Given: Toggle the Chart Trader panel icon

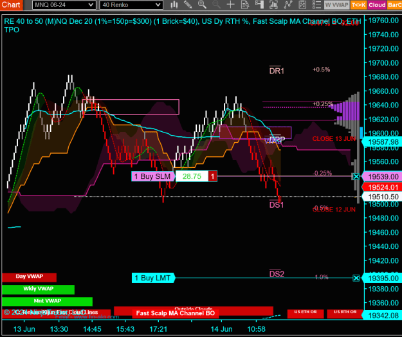Looking at the screenshot, I should [259, 5].
